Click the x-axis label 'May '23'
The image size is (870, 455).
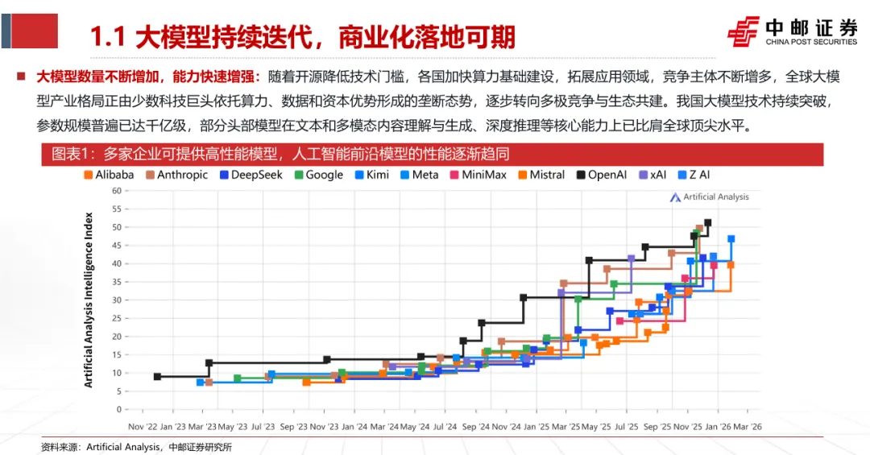[233, 427]
